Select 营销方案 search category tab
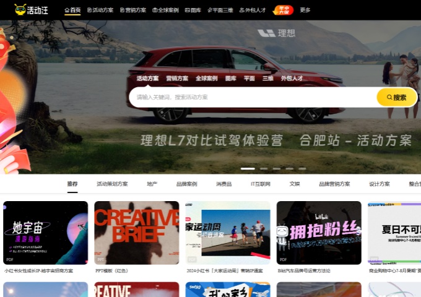 177,79
